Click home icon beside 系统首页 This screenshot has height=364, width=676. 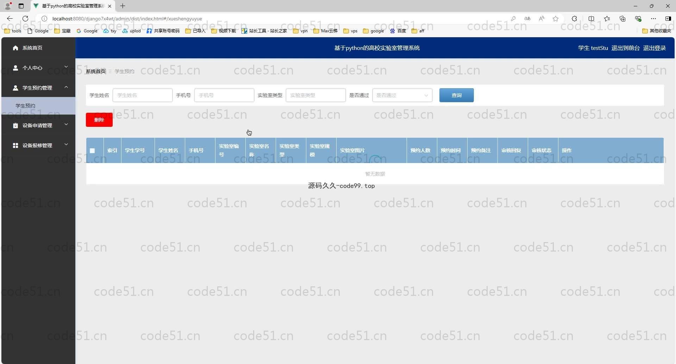tap(15, 48)
